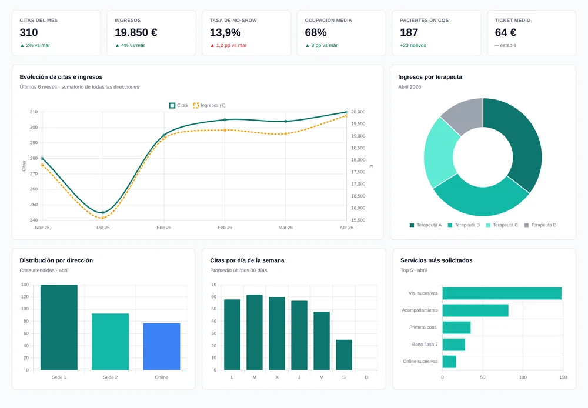This screenshot has height=408, width=588.
Task: Click the '4% vs mar' change indicator
Action: point(130,45)
